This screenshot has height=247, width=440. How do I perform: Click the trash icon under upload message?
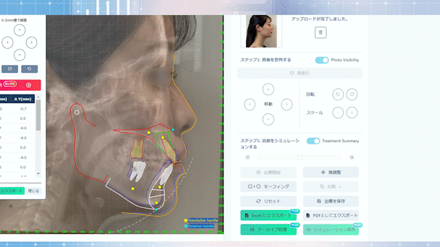[320, 32]
